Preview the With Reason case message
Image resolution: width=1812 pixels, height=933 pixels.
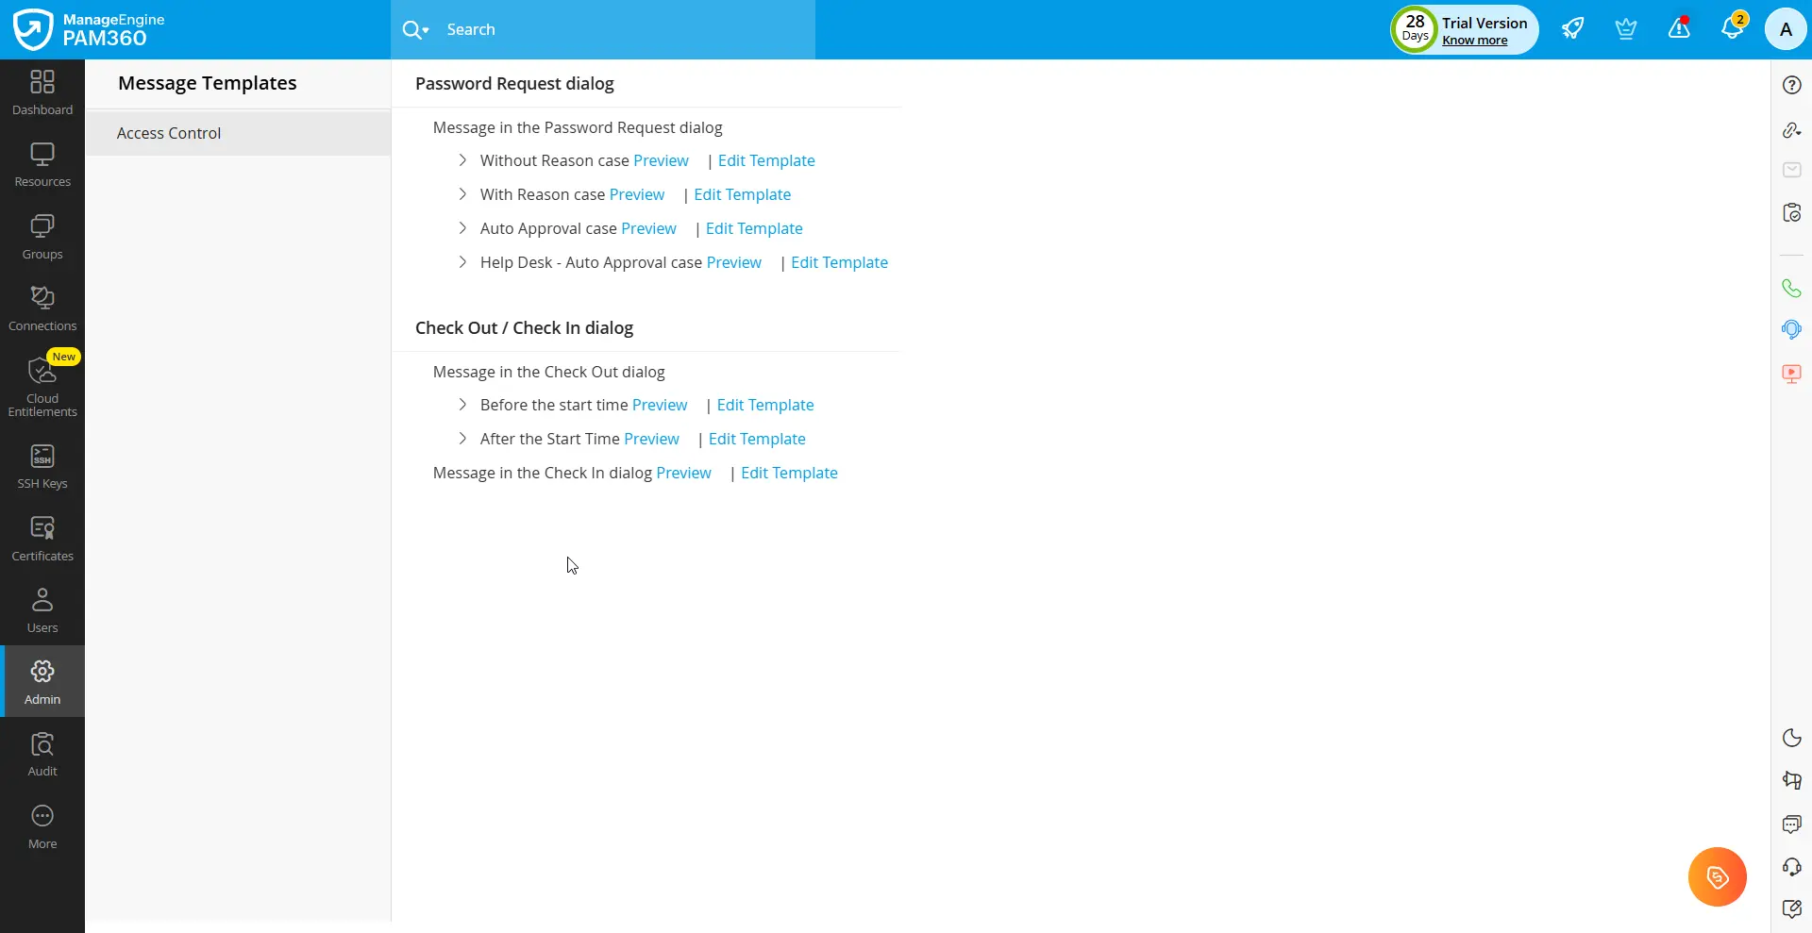click(x=636, y=194)
